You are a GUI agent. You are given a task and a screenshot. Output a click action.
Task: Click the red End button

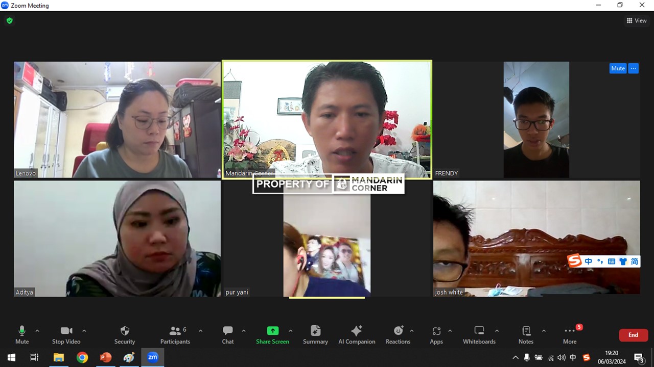(x=633, y=335)
